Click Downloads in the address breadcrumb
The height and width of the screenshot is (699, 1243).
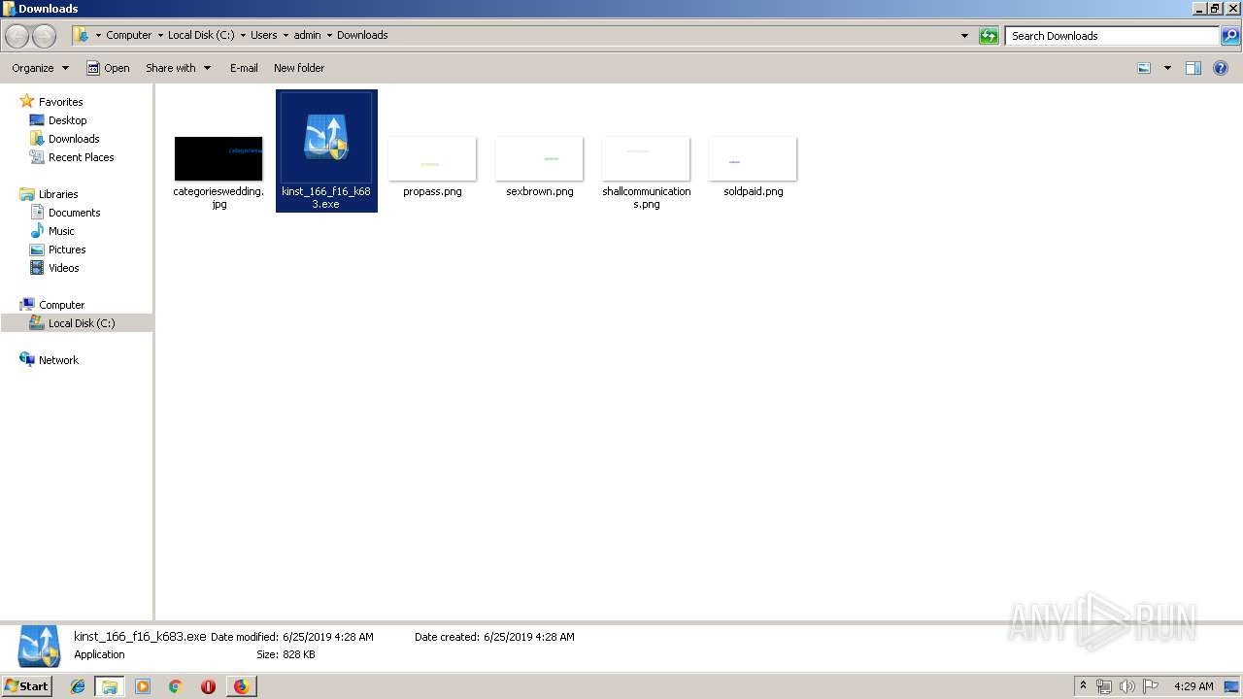point(362,35)
